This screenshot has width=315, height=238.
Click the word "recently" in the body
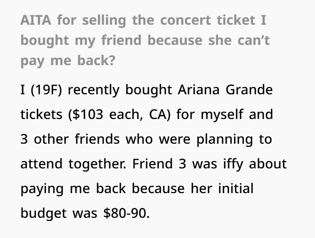click(x=94, y=90)
